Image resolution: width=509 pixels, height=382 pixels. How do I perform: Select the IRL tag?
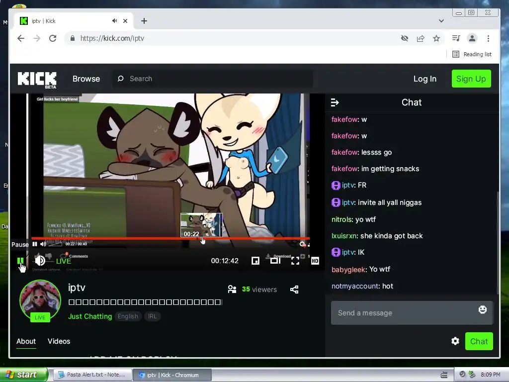[x=152, y=316]
